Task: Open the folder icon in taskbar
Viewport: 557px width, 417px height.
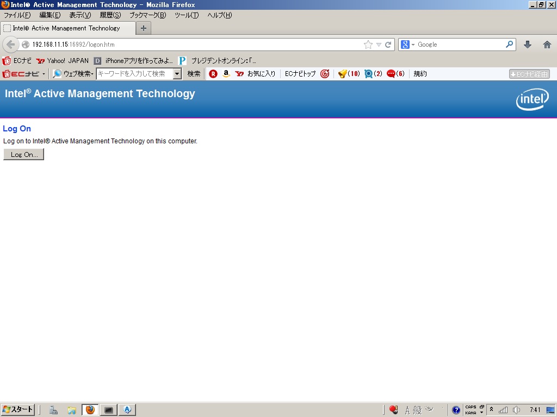Action: click(x=72, y=410)
